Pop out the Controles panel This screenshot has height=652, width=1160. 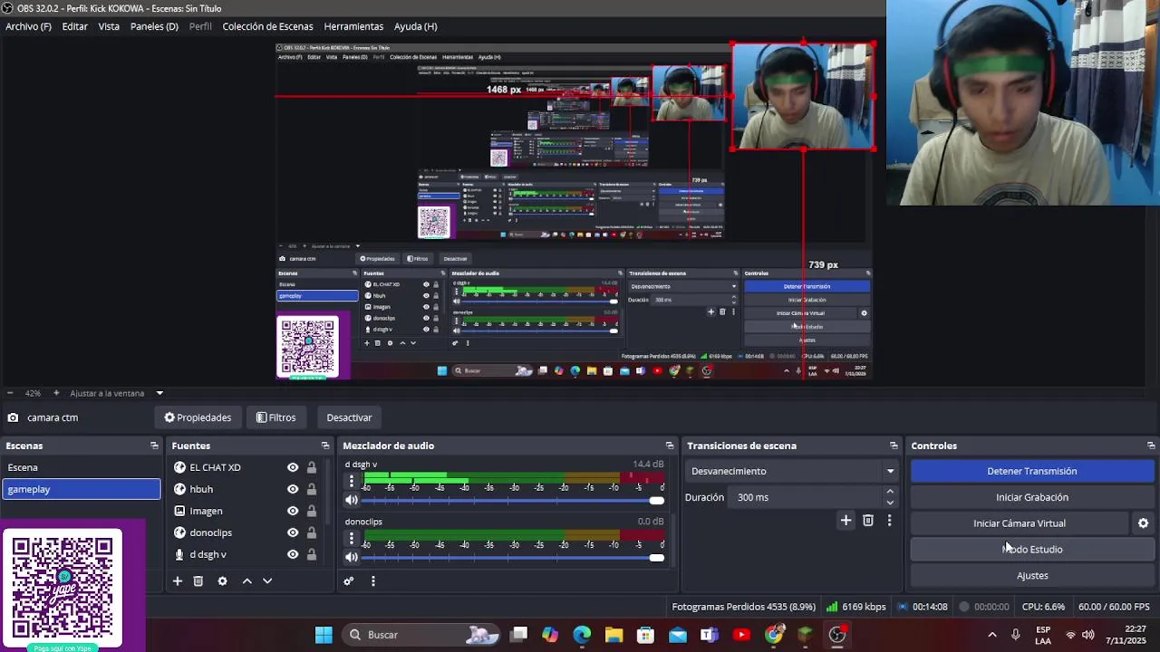point(1151,446)
